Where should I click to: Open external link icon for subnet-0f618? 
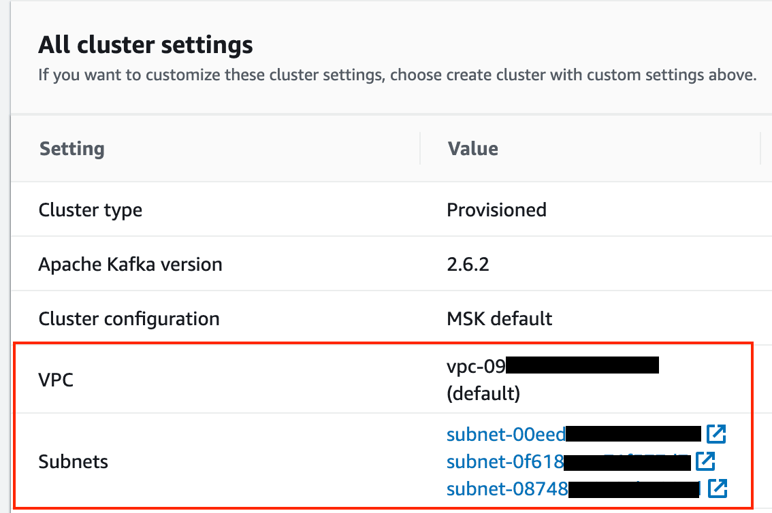coord(706,461)
